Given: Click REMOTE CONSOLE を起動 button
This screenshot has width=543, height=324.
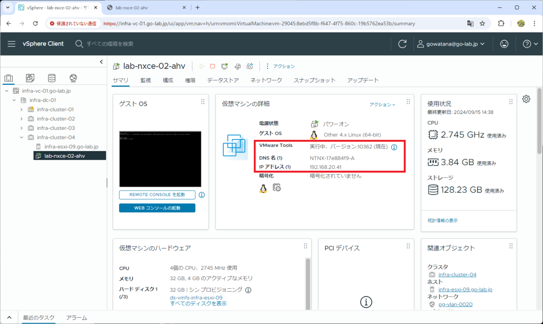Looking at the screenshot, I should tap(157, 195).
